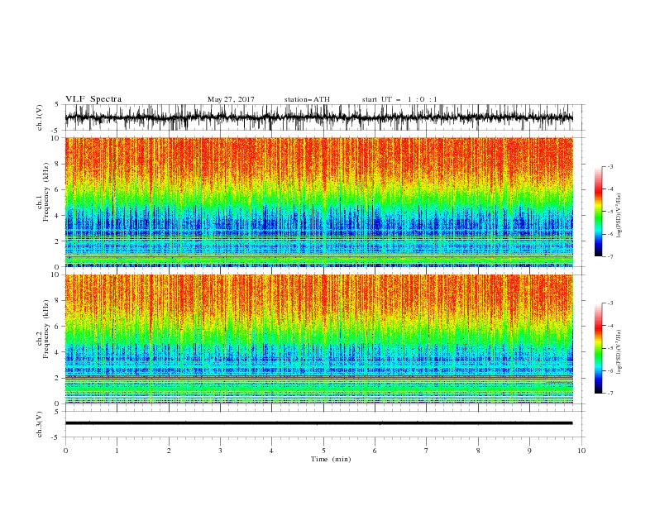Click the 'VLF Spectra' title text
655x506 pixels.
pos(93,99)
